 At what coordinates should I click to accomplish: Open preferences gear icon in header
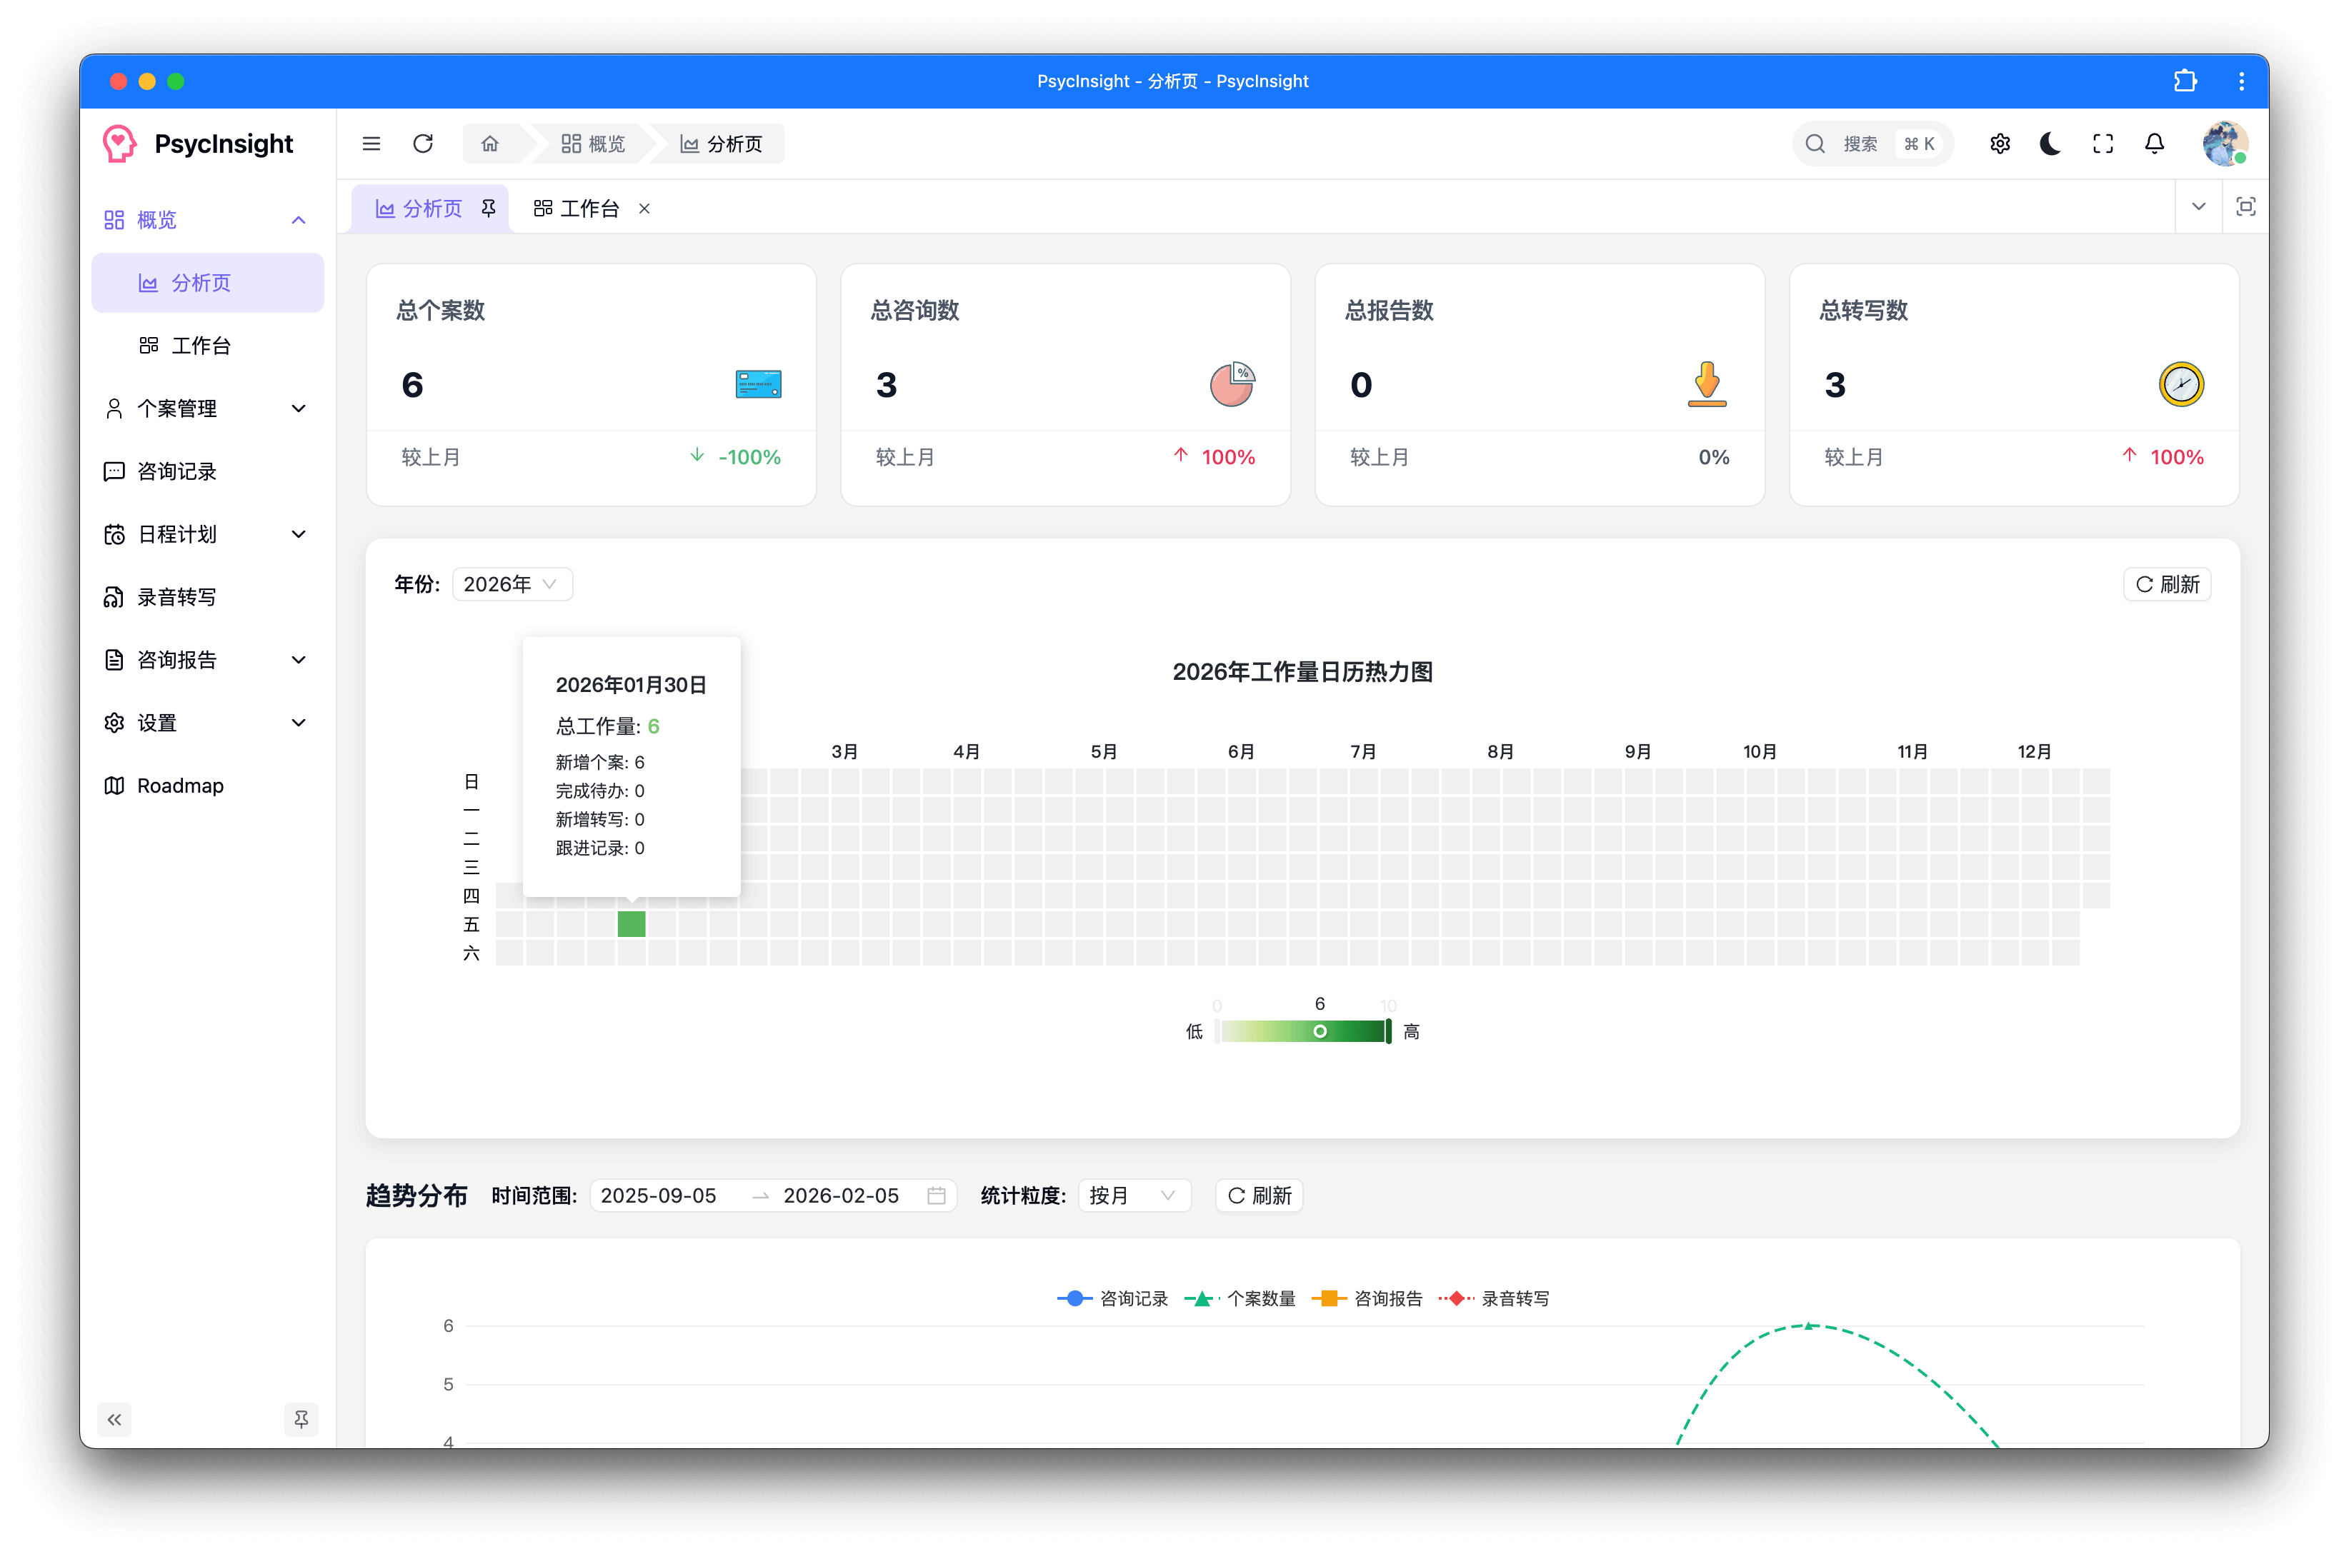pos(2000,144)
